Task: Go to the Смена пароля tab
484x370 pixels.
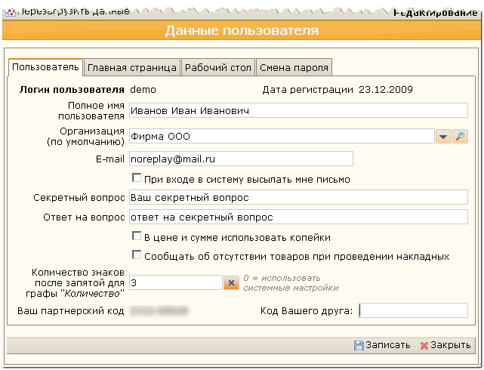Action: (x=294, y=67)
